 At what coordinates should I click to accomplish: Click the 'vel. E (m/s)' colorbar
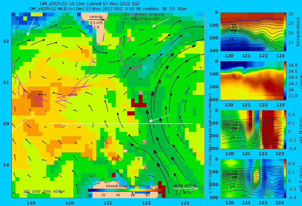[x=285, y=178]
